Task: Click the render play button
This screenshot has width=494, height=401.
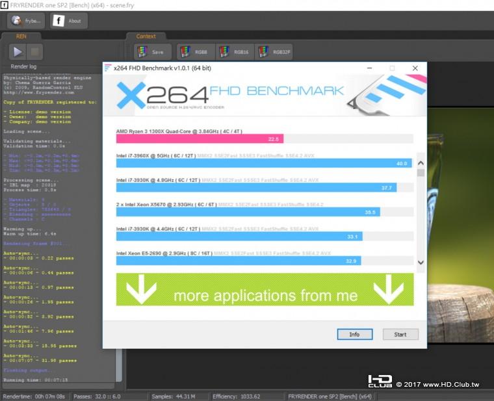Action: coord(18,52)
